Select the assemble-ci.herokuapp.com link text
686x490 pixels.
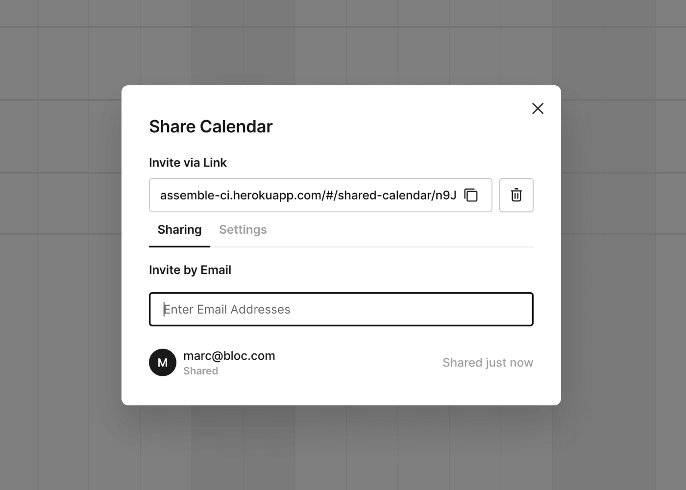[x=308, y=195]
